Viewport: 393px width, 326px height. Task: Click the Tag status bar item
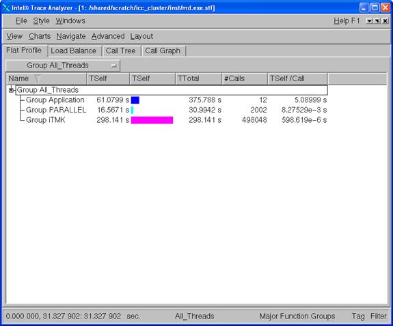(x=358, y=316)
